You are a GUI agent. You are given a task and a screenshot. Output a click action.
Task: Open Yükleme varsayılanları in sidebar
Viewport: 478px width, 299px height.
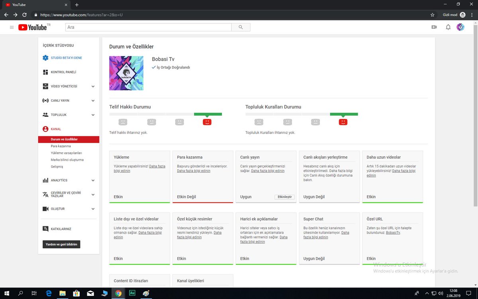point(67,153)
